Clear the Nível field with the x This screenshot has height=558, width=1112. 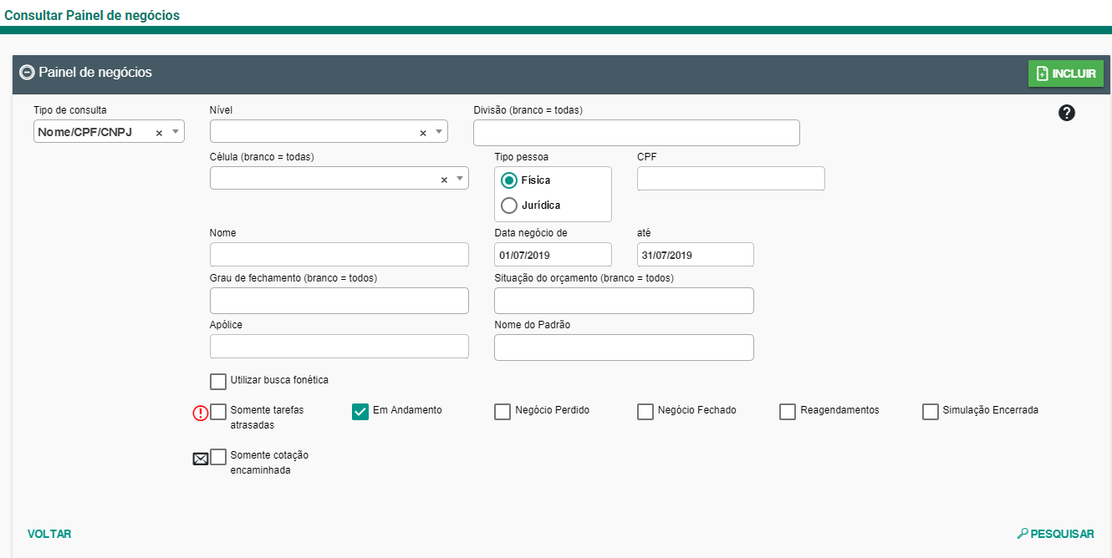[422, 133]
